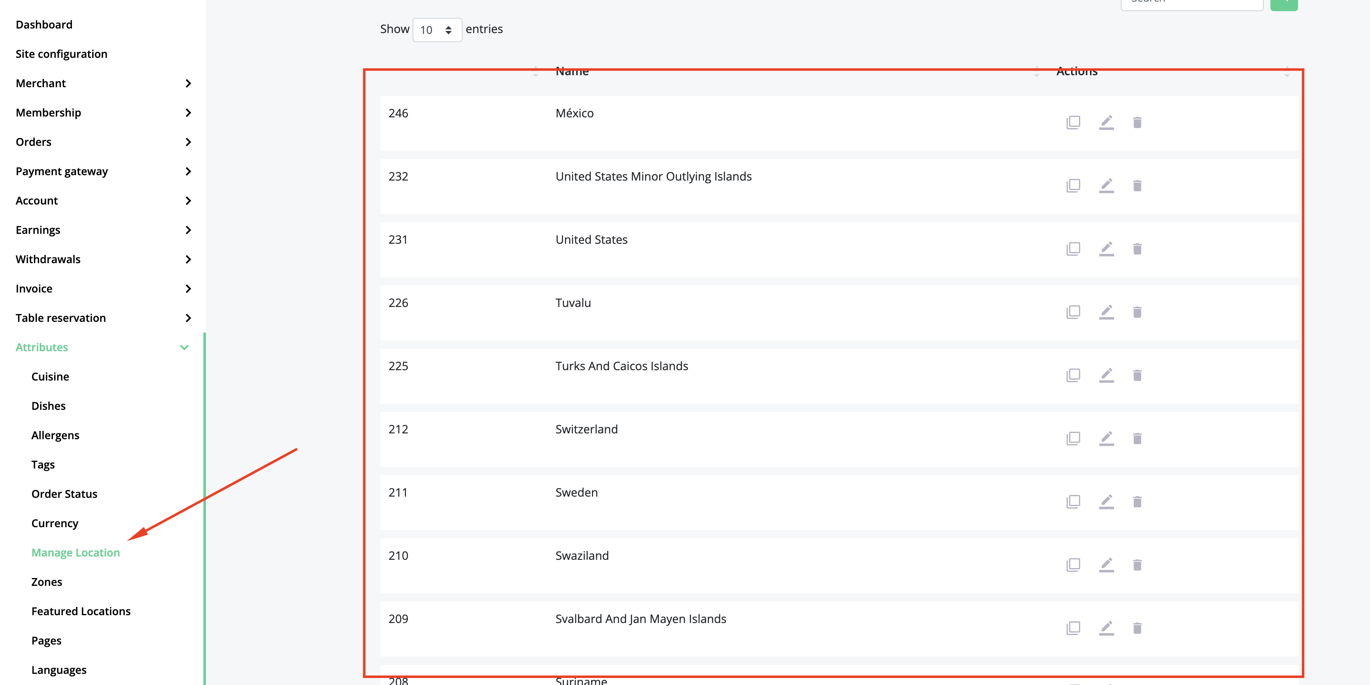This screenshot has width=1370, height=685.
Task: Click ID 246 cell
Action: (x=399, y=113)
